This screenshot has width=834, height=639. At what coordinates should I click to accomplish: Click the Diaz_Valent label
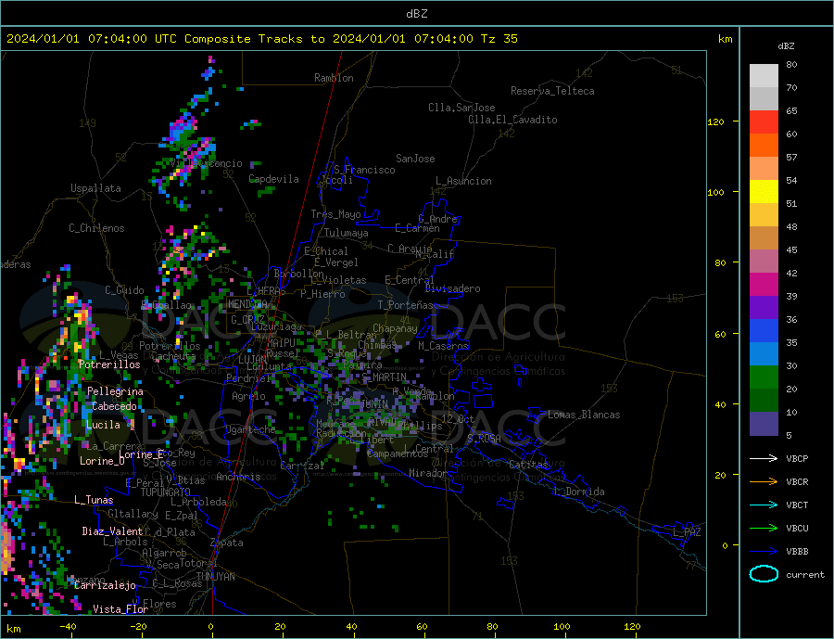click(112, 531)
